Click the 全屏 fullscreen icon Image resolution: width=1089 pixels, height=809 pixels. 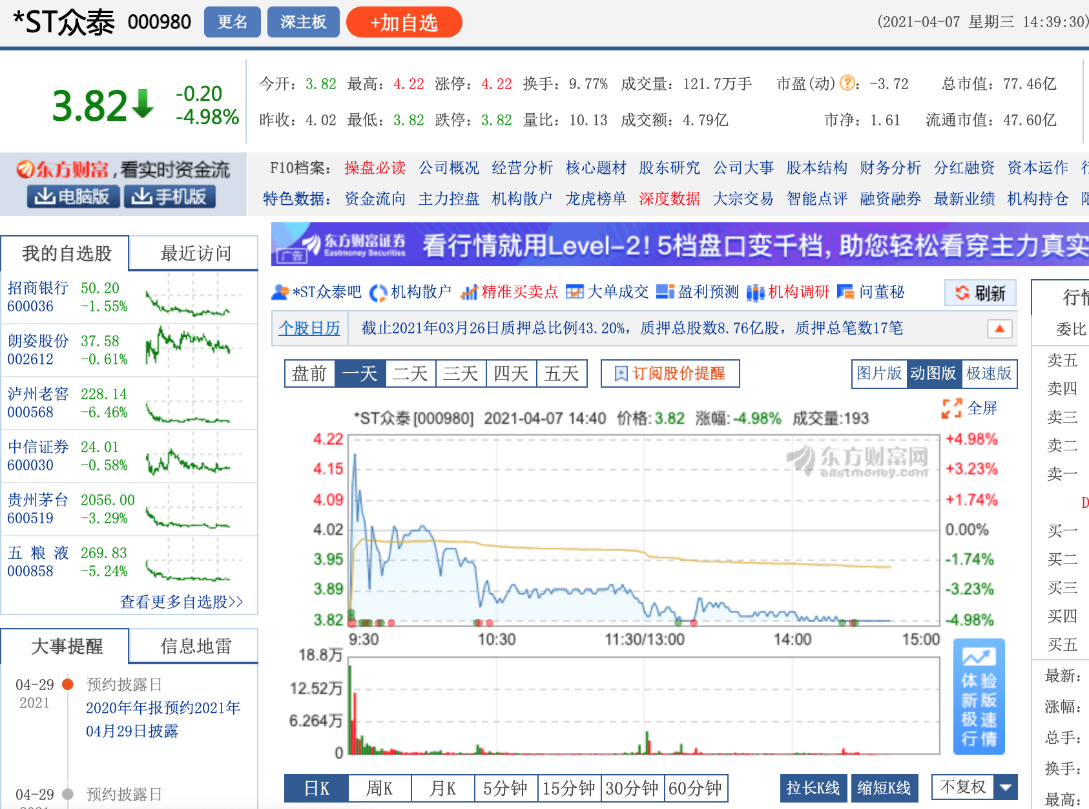[x=951, y=408]
